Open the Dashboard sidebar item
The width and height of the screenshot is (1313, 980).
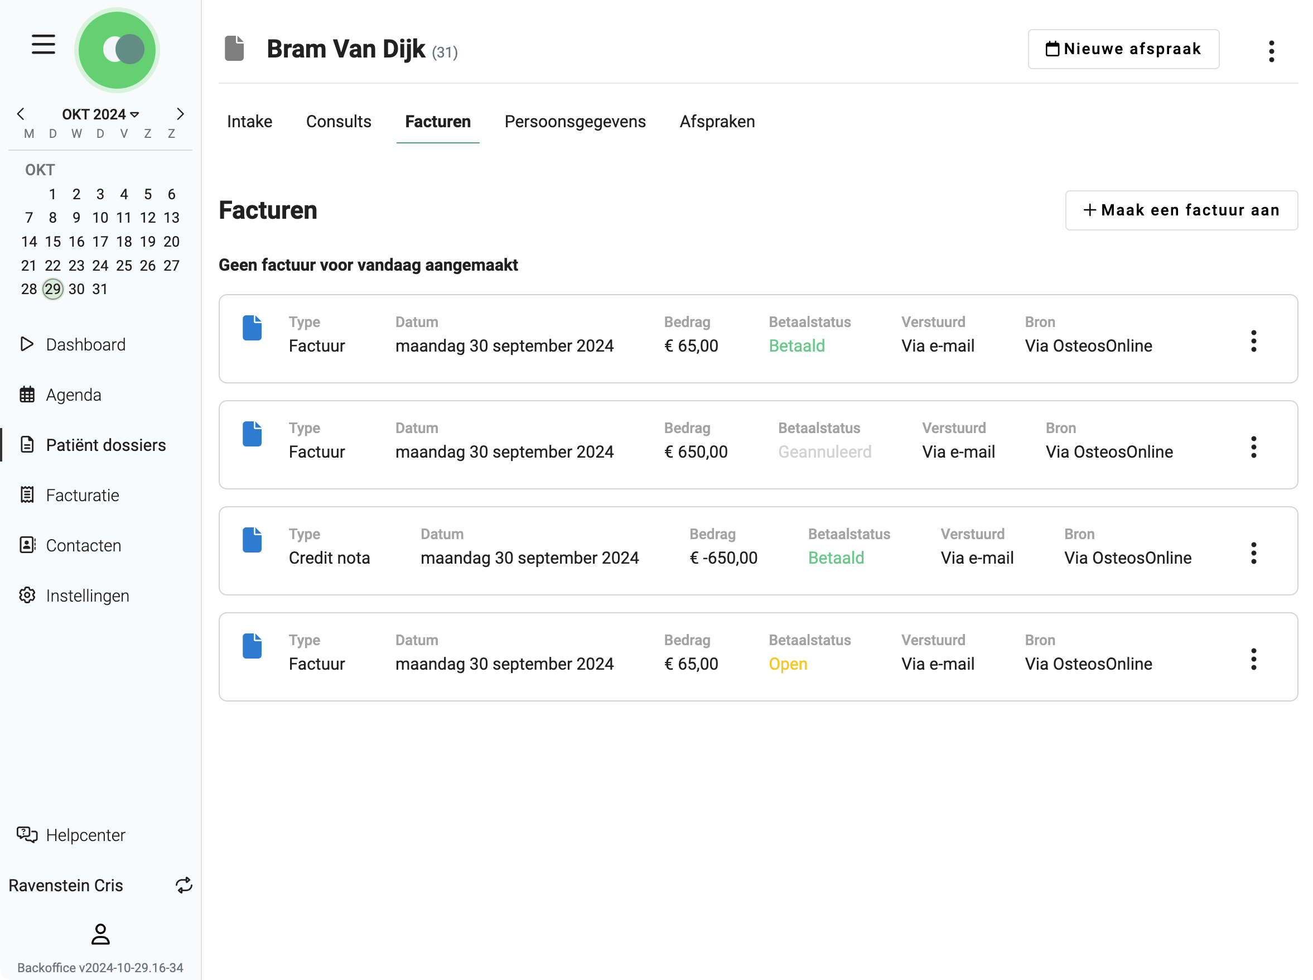[85, 345]
